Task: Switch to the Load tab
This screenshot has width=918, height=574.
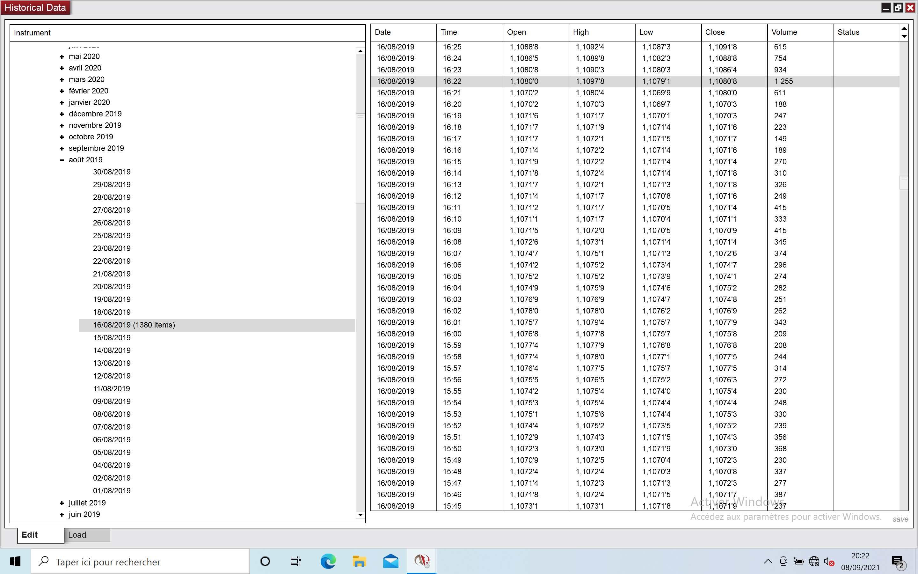Action: [x=86, y=535]
